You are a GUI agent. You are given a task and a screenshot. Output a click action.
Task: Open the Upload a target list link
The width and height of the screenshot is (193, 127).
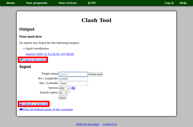35,104
